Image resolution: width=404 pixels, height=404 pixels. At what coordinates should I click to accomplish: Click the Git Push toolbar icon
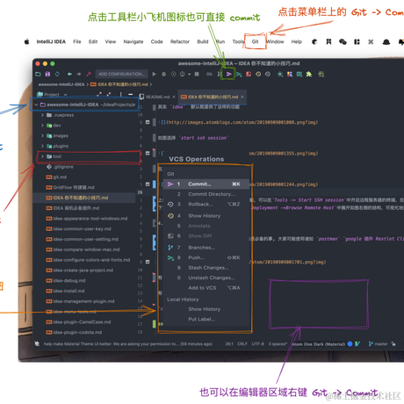(239, 74)
